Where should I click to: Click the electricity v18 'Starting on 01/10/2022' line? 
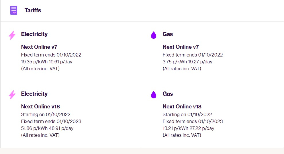click(46, 114)
